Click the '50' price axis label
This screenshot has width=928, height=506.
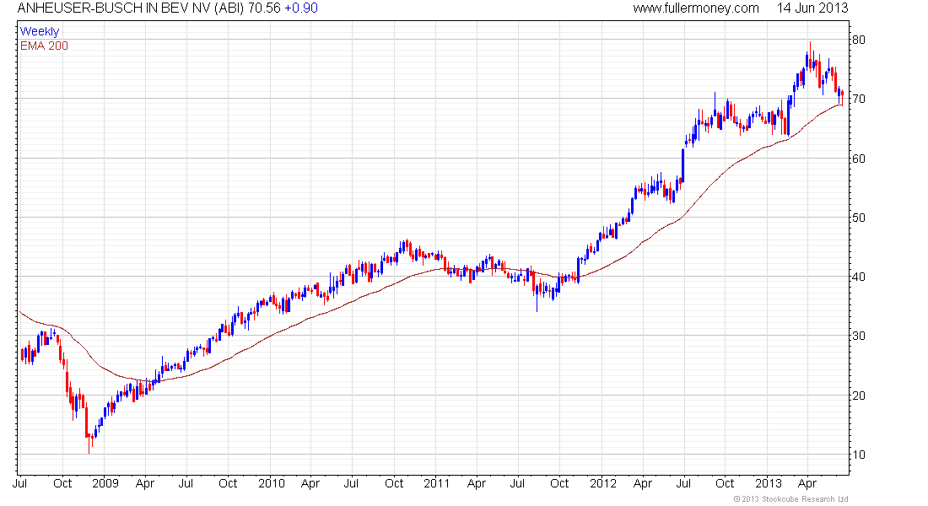click(858, 218)
